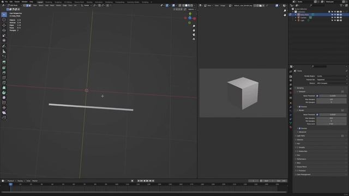Open the Render properties tab icon

pos(291,76)
